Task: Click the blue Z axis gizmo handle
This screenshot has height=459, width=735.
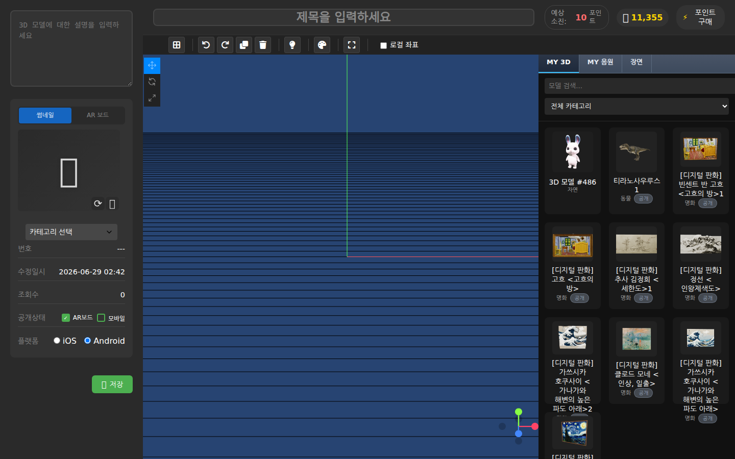Action: (x=519, y=433)
